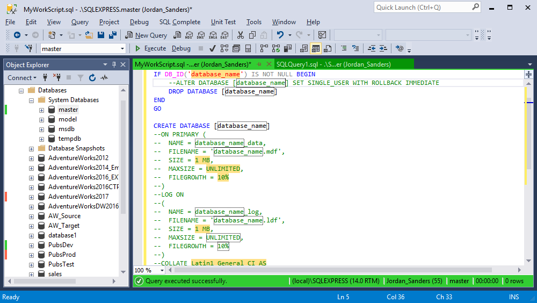The width and height of the screenshot is (537, 303).
Task: Toggle Include Live Query Statistics
Action: [276, 48]
